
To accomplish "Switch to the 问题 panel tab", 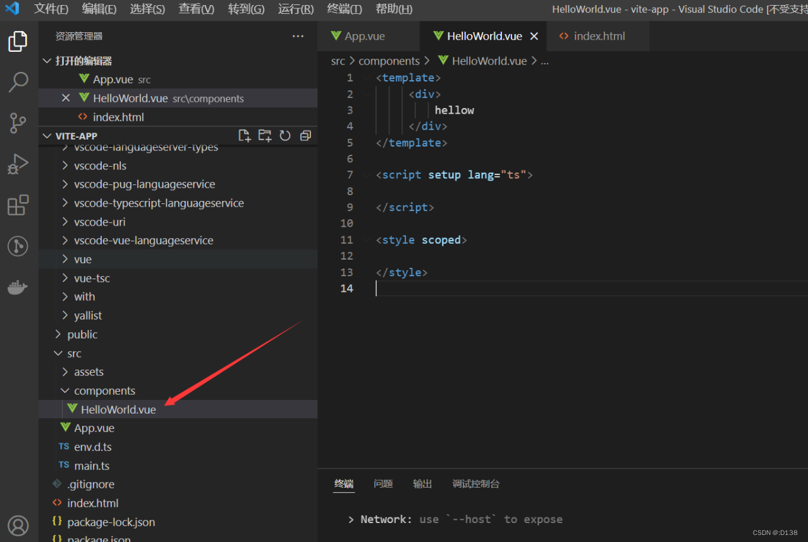I will (x=383, y=484).
